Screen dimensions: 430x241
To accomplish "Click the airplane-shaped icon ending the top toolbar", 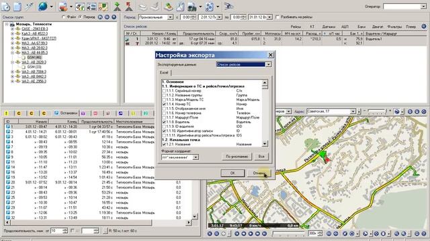I will tap(228, 6).
